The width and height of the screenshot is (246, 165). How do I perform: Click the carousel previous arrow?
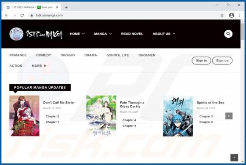click(x=13, y=116)
